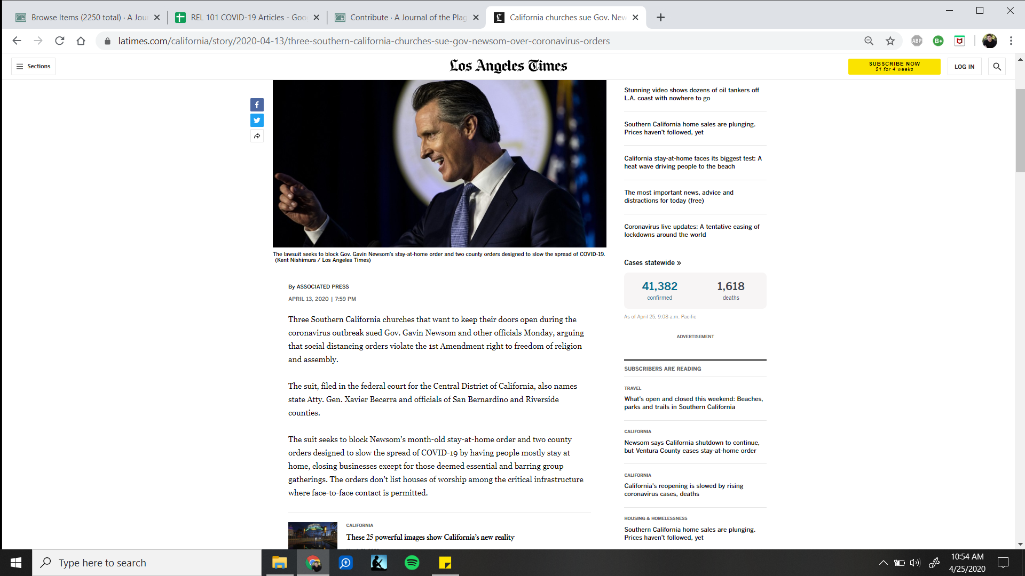Share article via Twitter icon
This screenshot has height=576, width=1025.
[x=257, y=121]
